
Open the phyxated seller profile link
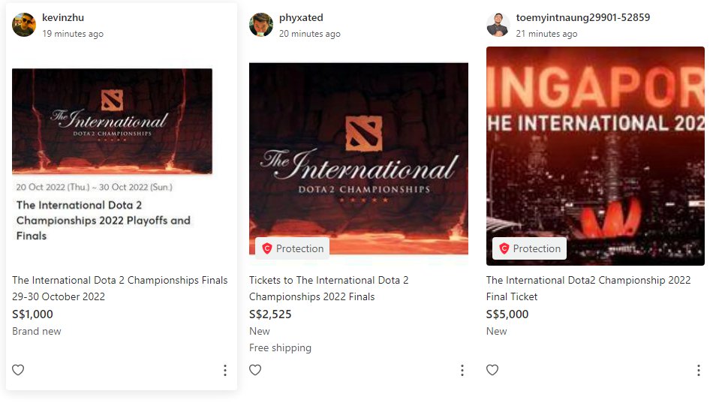301,17
